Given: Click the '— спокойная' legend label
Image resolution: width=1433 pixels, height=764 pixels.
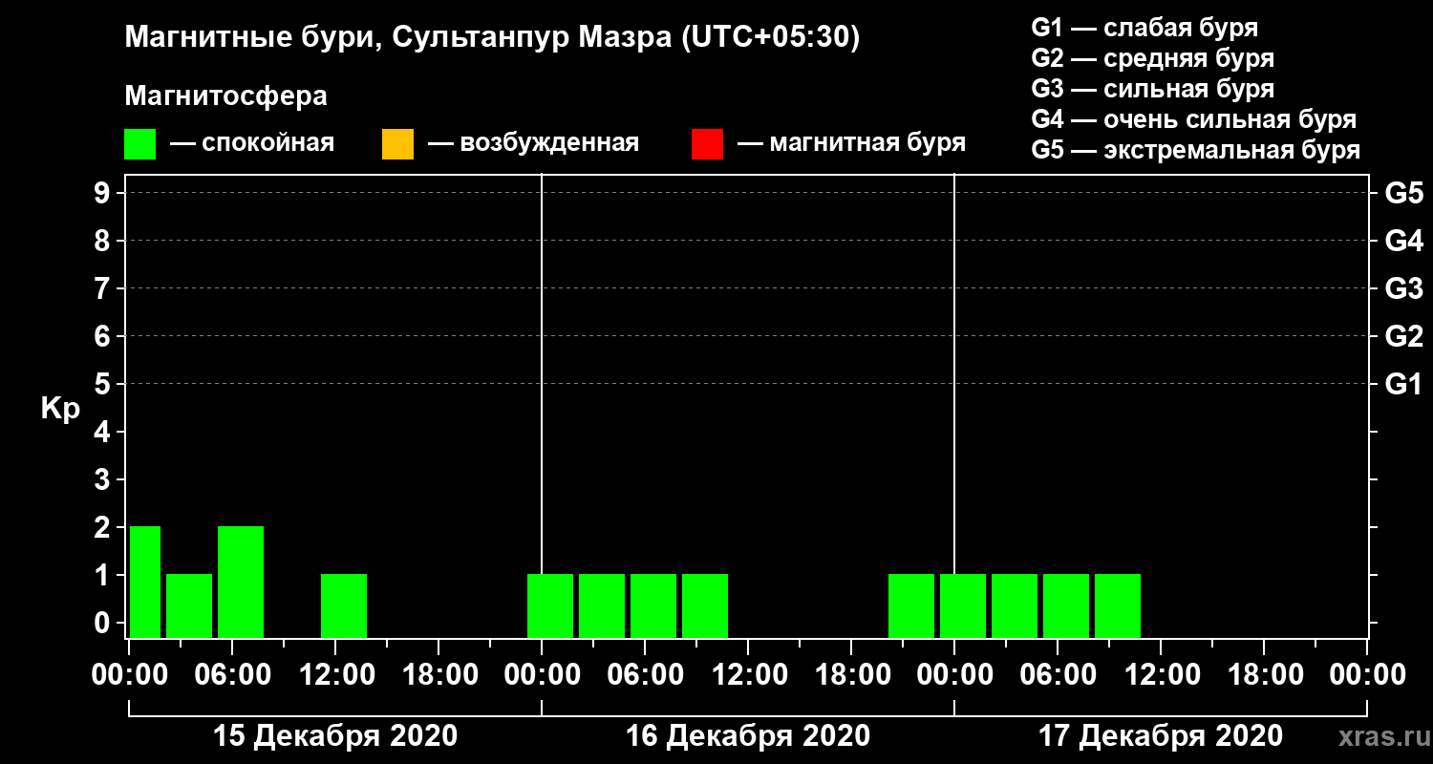Looking at the screenshot, I should pyautogui.click(x=252, y=143).
